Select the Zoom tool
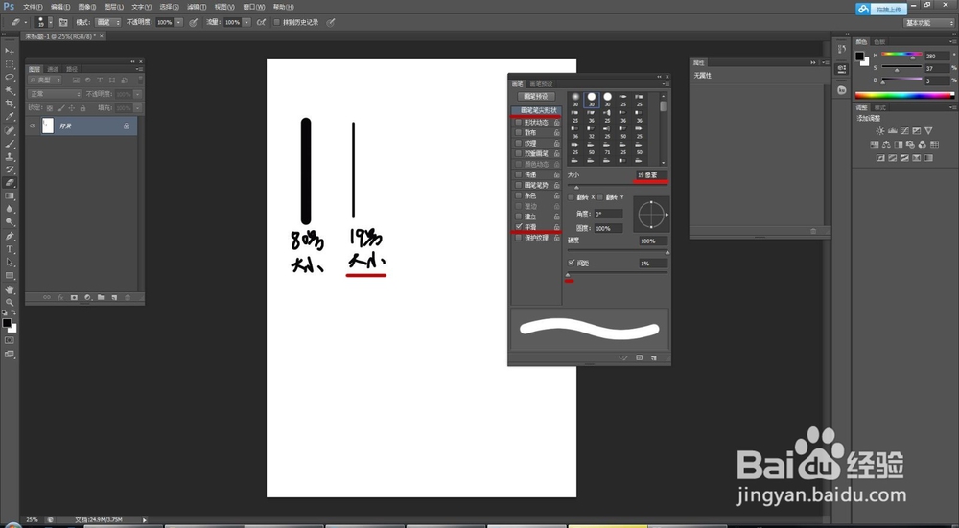959x528 pixels. click(x=10, y=303)
